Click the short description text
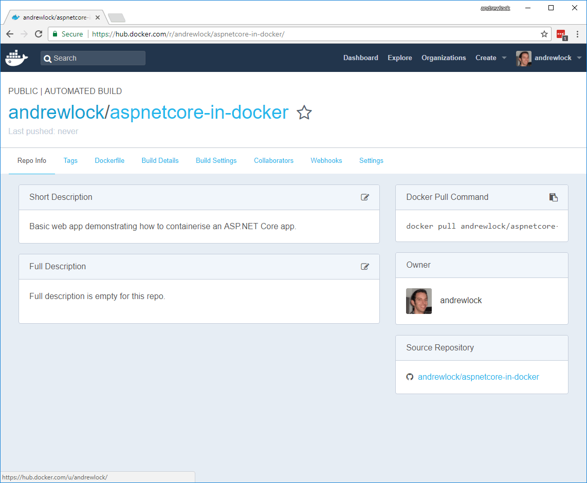The image size is (587, 483). tap(163, 227)
